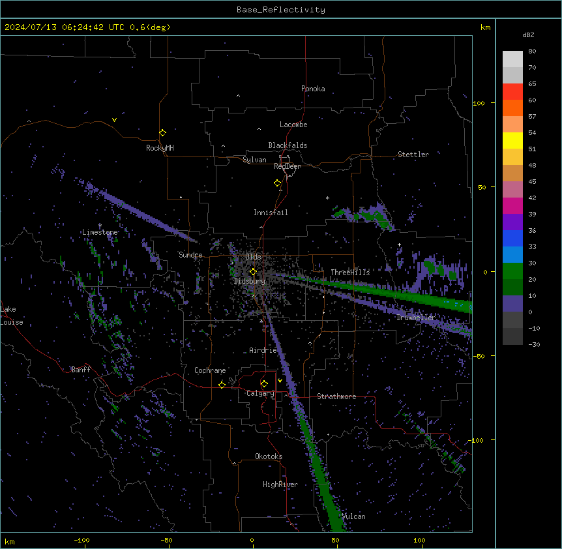Viewport: 562px width, 549px height.
Task: Click the HighRiver label
Action: [280, 484]
